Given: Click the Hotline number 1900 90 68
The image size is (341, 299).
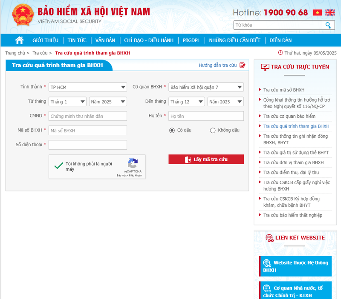Looking at the screenshot, I should point(286,13).
